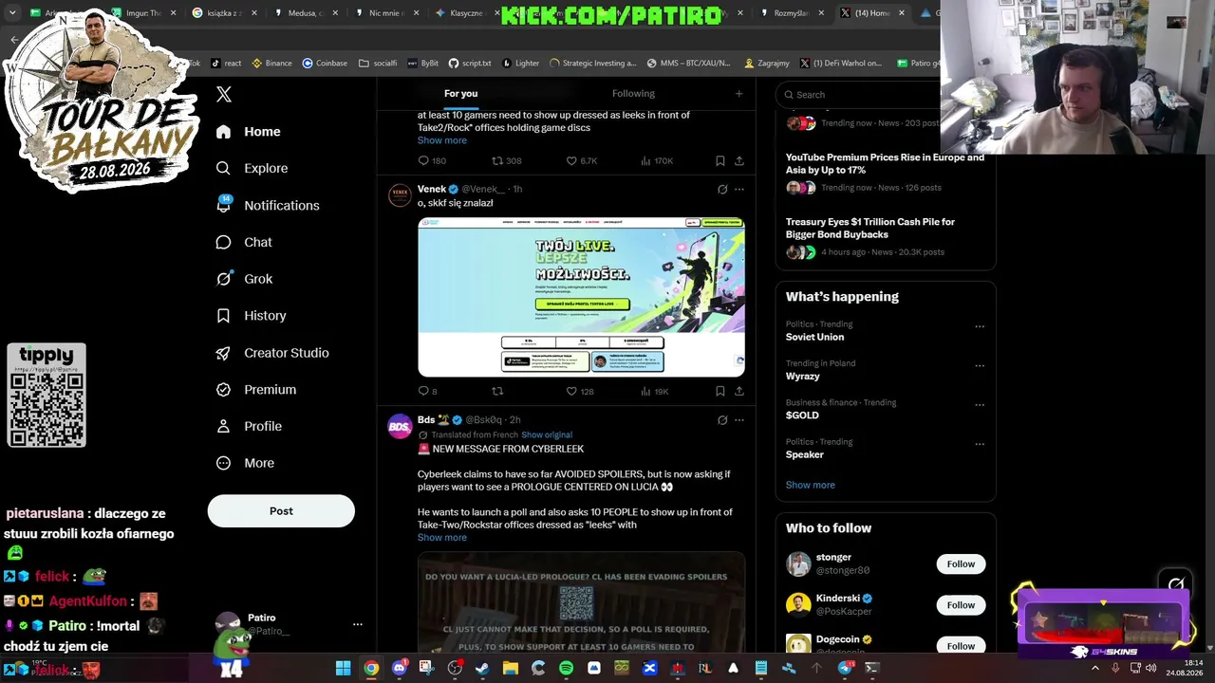The image size is (1215, 683).
Task: Go to Premium in the sidebar
Action: [256, 389]
